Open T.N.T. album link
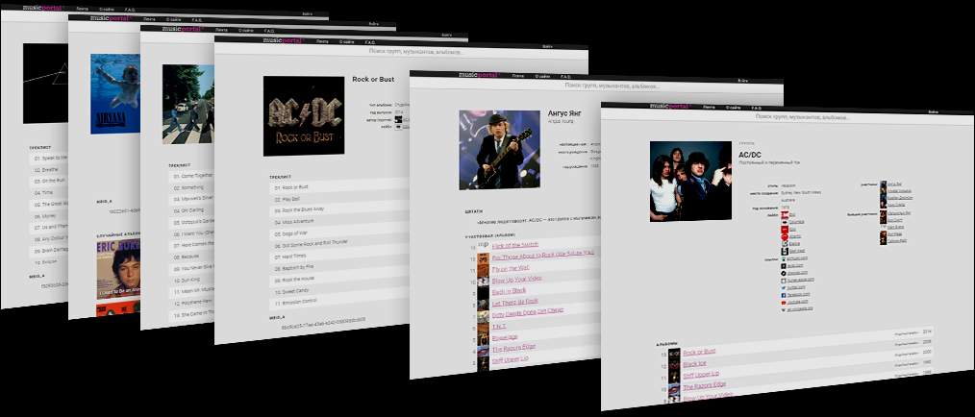The width and height of the screenshot is (975, 417). [x=500, y=325]
